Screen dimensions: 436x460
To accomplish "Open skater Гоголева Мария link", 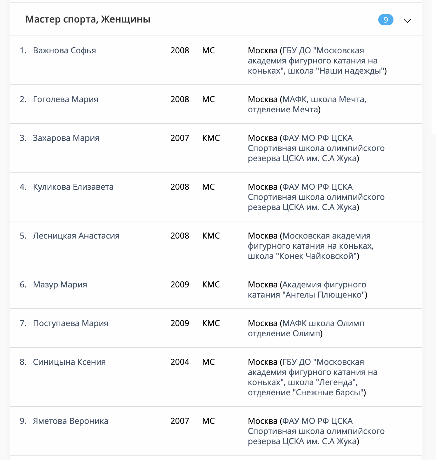I will coord(65,99).
